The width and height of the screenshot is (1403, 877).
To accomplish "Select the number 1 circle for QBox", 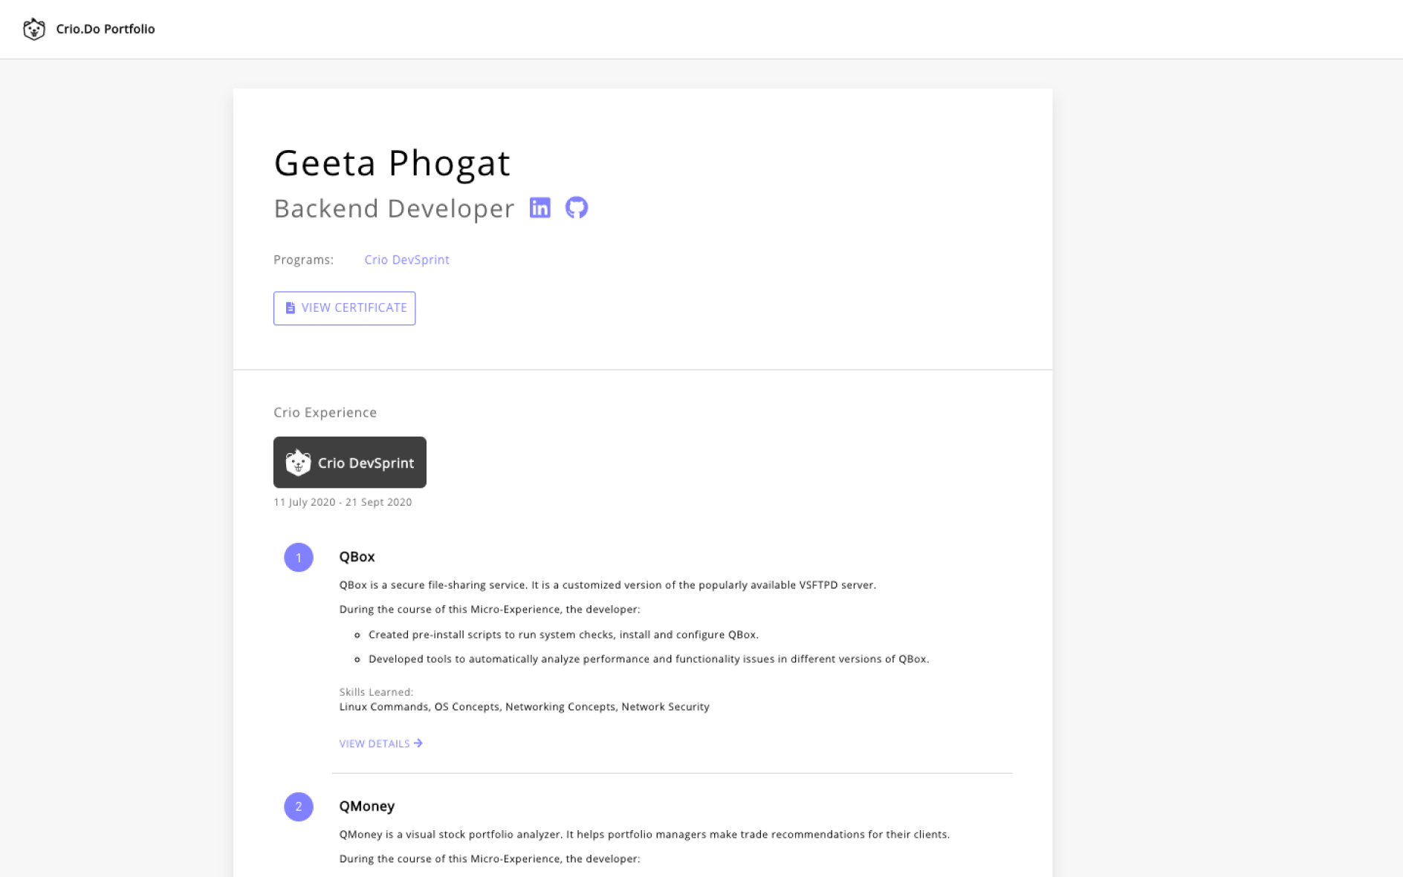I will coord(299,558).
